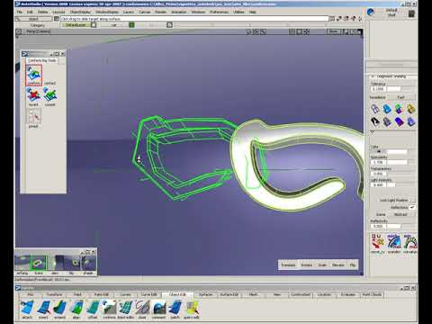Choose the striped diagnostic shading icon
The height and width of the screenshot is (324, 432).
click(x=387, y=121)
